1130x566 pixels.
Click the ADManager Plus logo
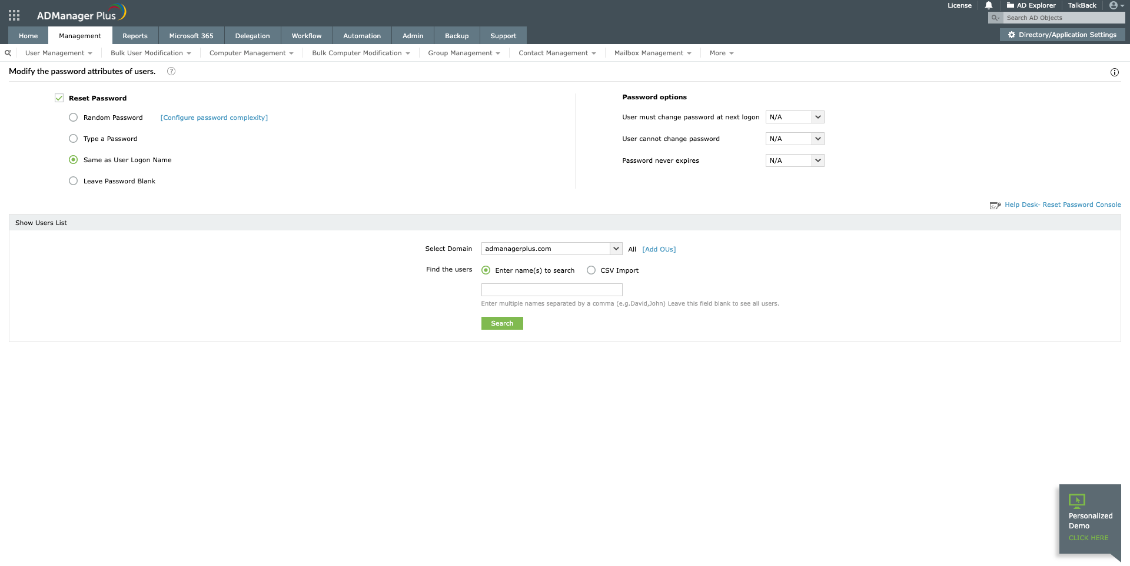81,13
